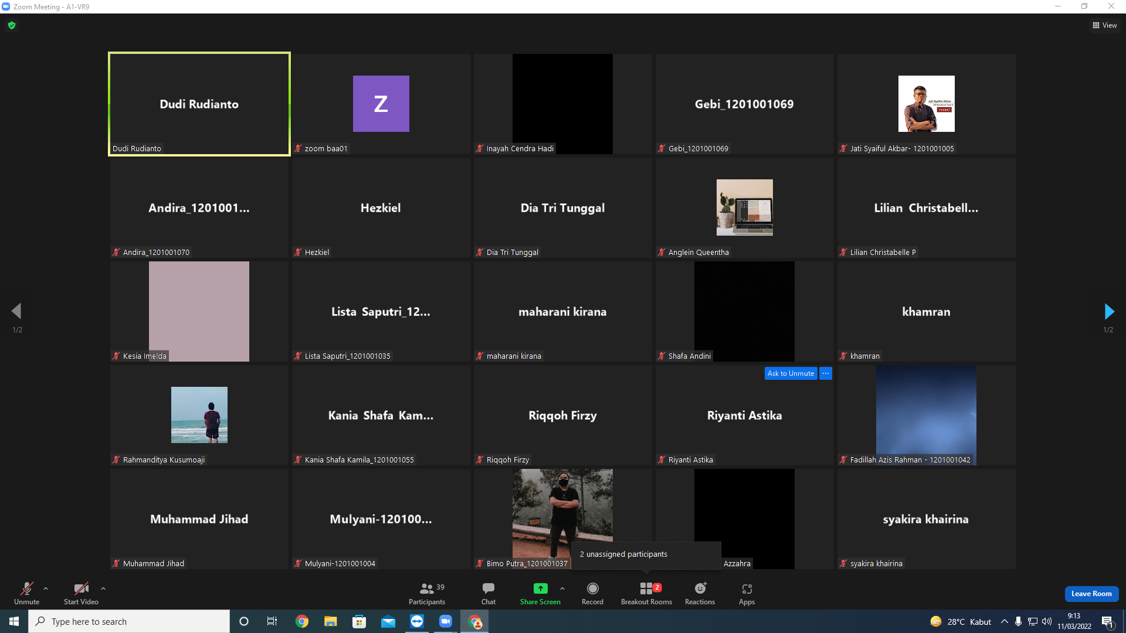
Task: Click the green Share Screen icon
Action: click(540, 588)
